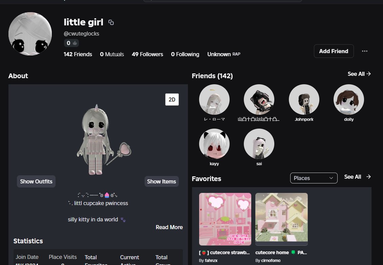Open friend kayy's profile

214,144
